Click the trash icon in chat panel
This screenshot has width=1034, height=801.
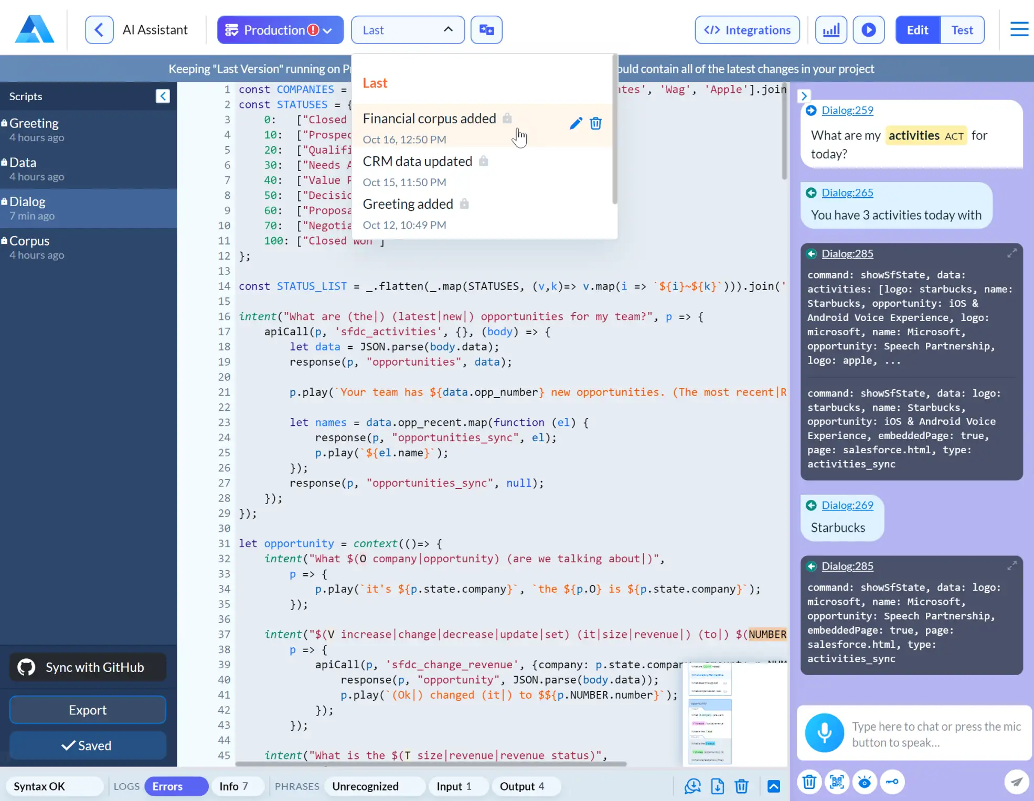coord(809,782)
